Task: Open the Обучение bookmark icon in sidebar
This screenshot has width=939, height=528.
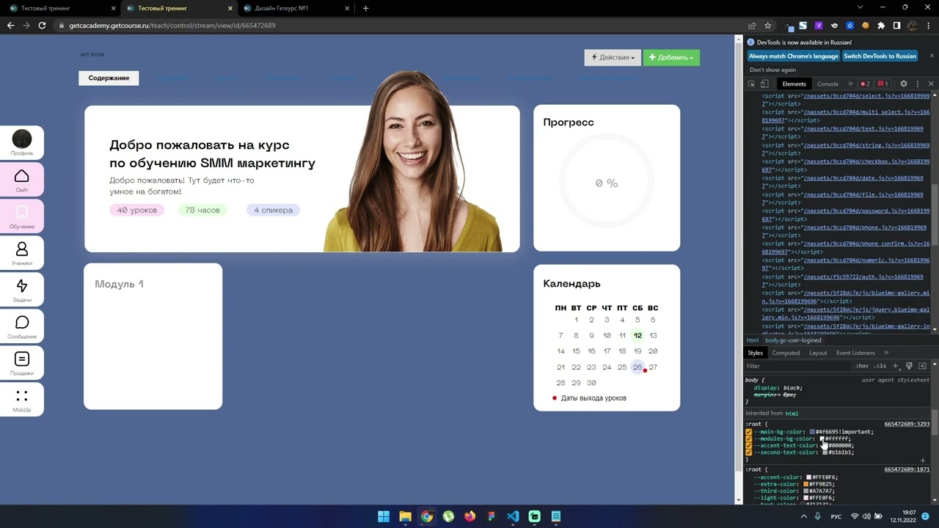Action: click(22, 213)
